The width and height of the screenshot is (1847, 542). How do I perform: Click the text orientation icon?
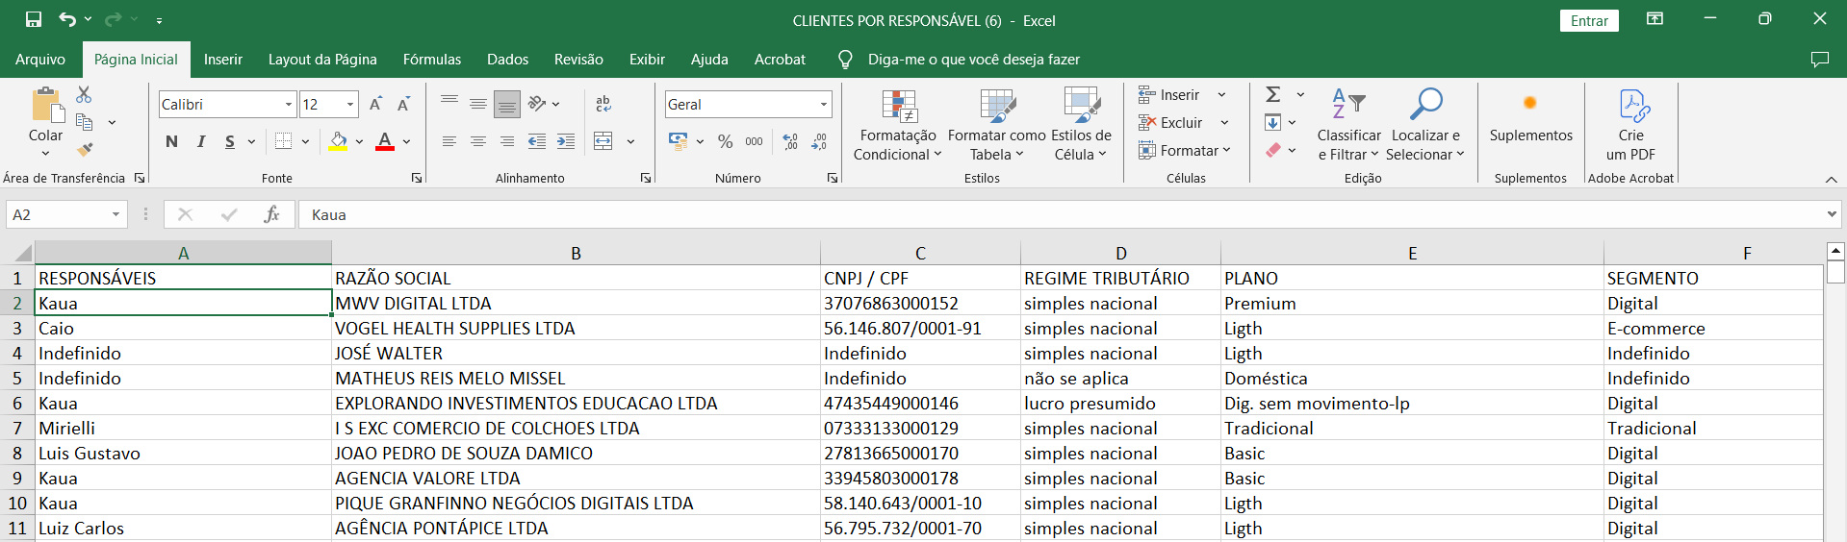pos(538,103)
